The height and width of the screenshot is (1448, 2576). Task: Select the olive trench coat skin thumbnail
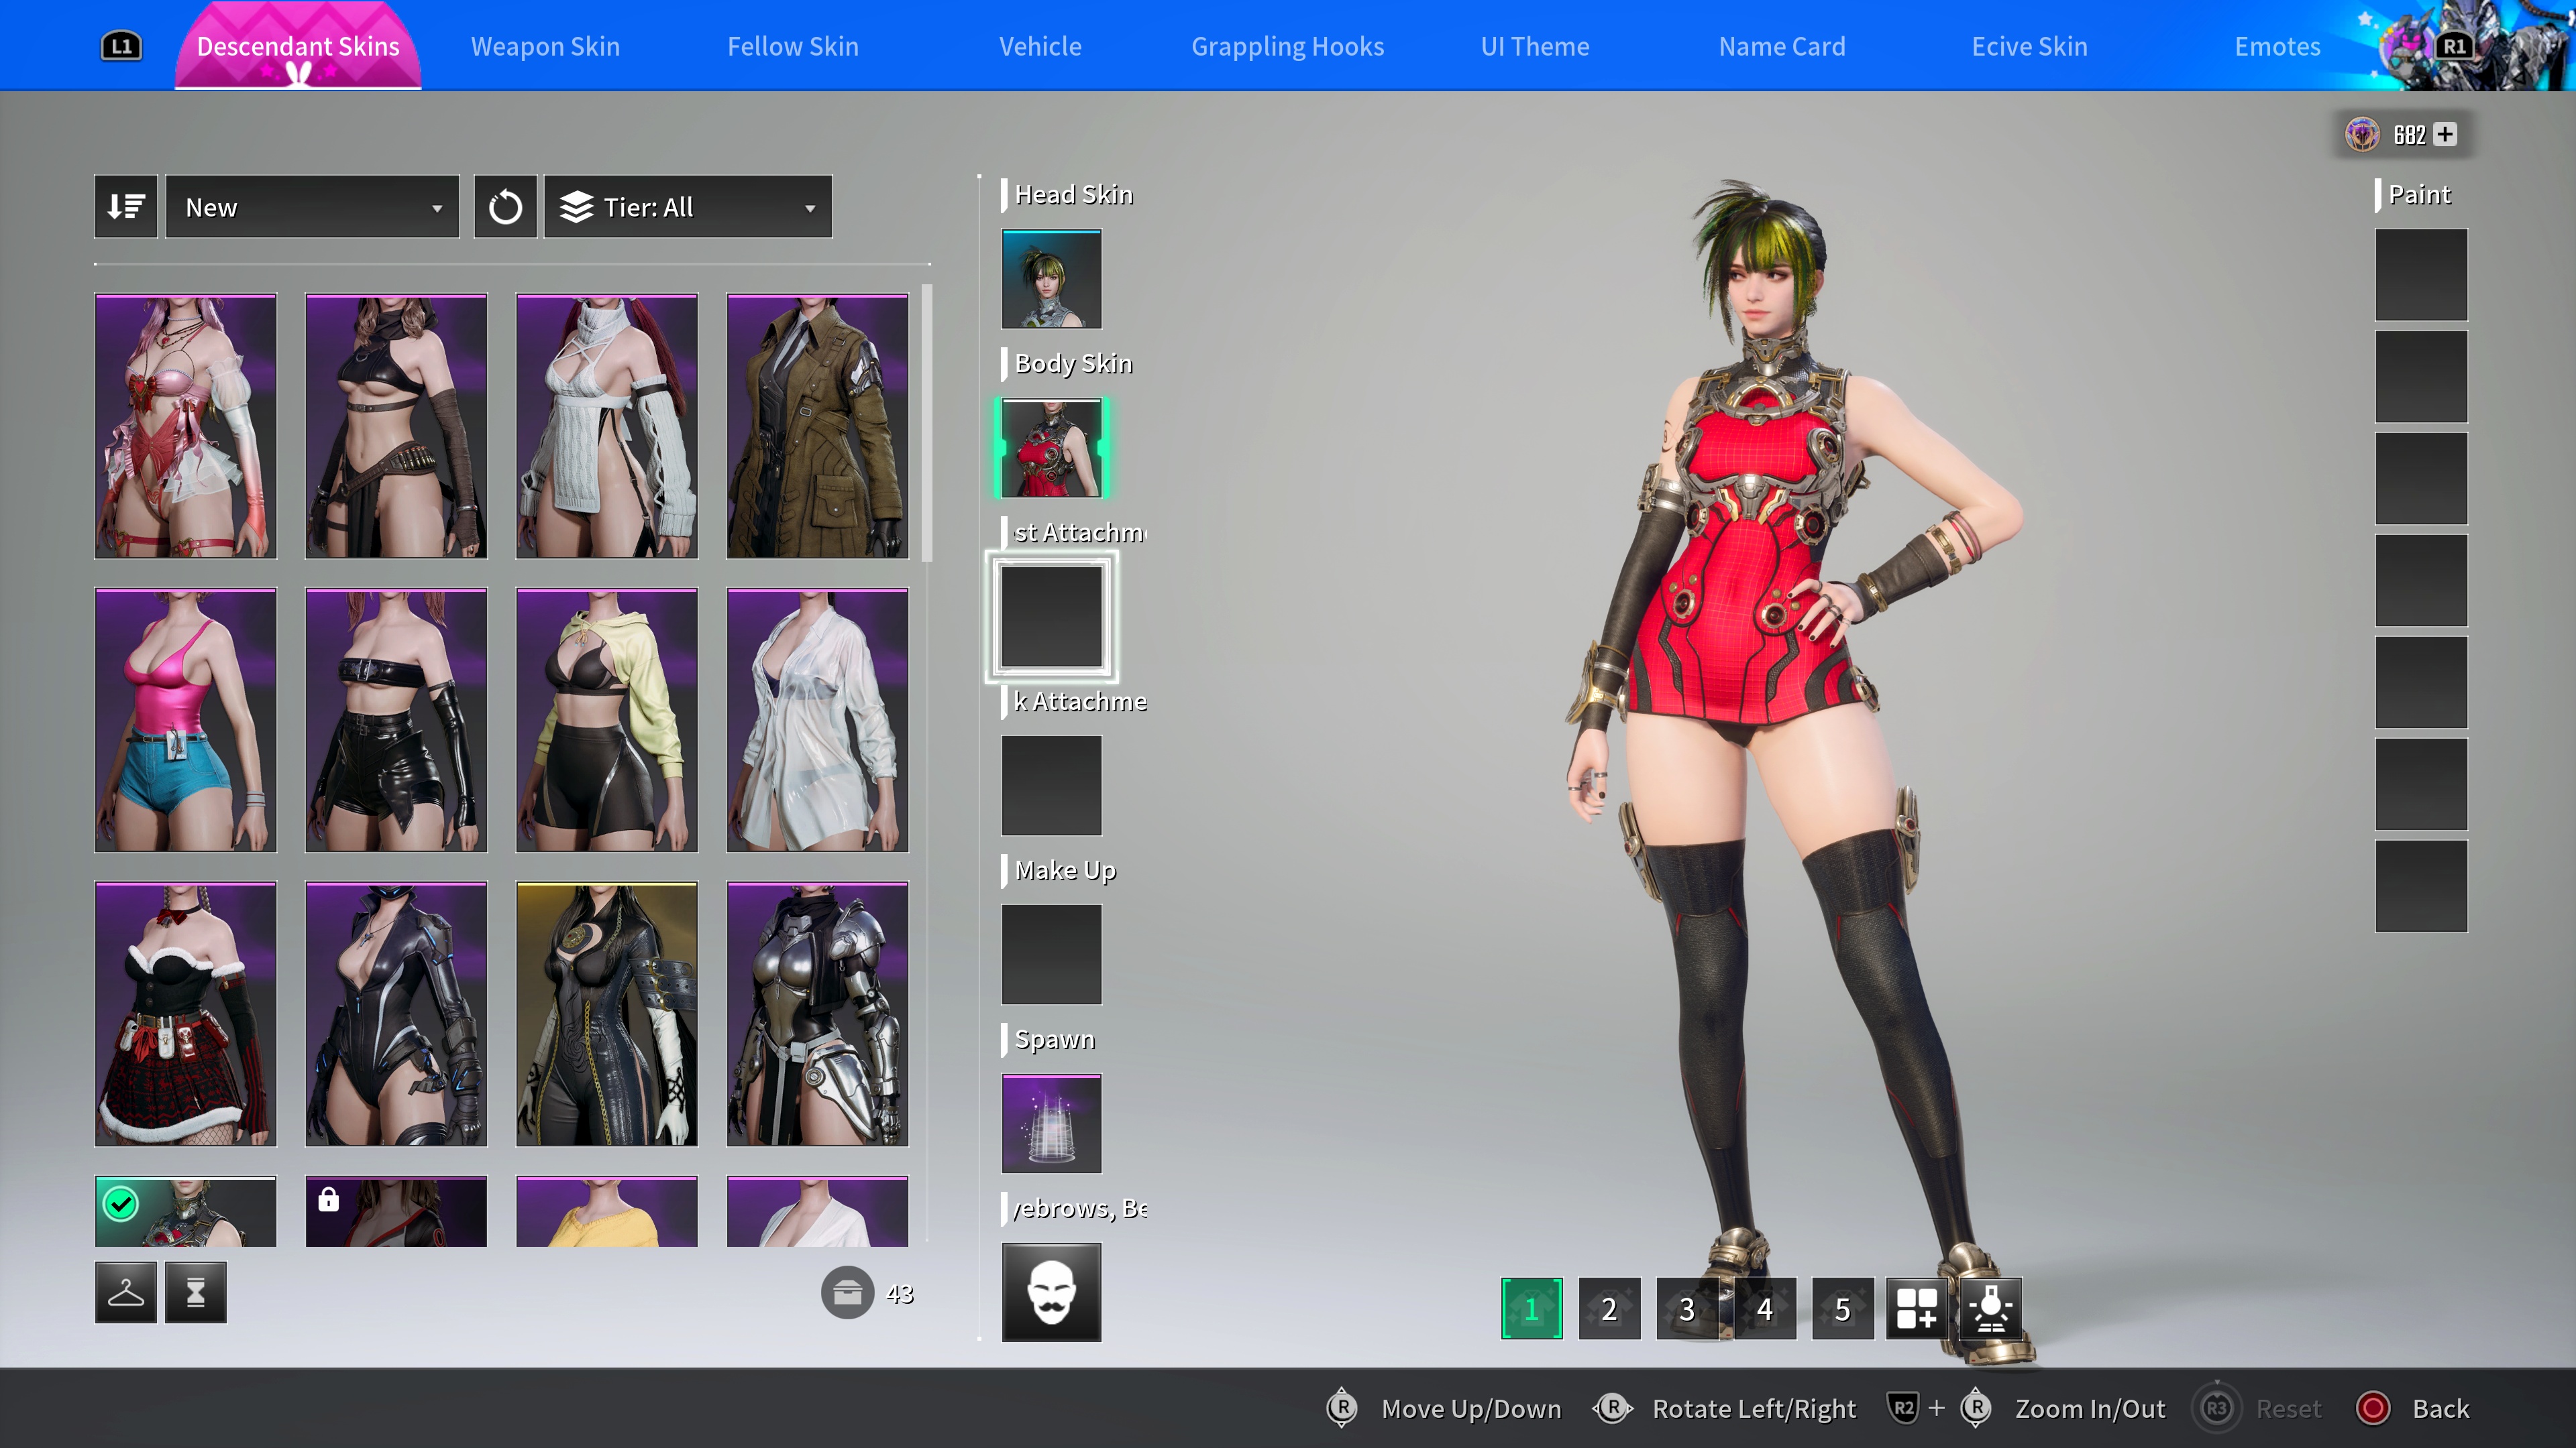tap(817, 426)
